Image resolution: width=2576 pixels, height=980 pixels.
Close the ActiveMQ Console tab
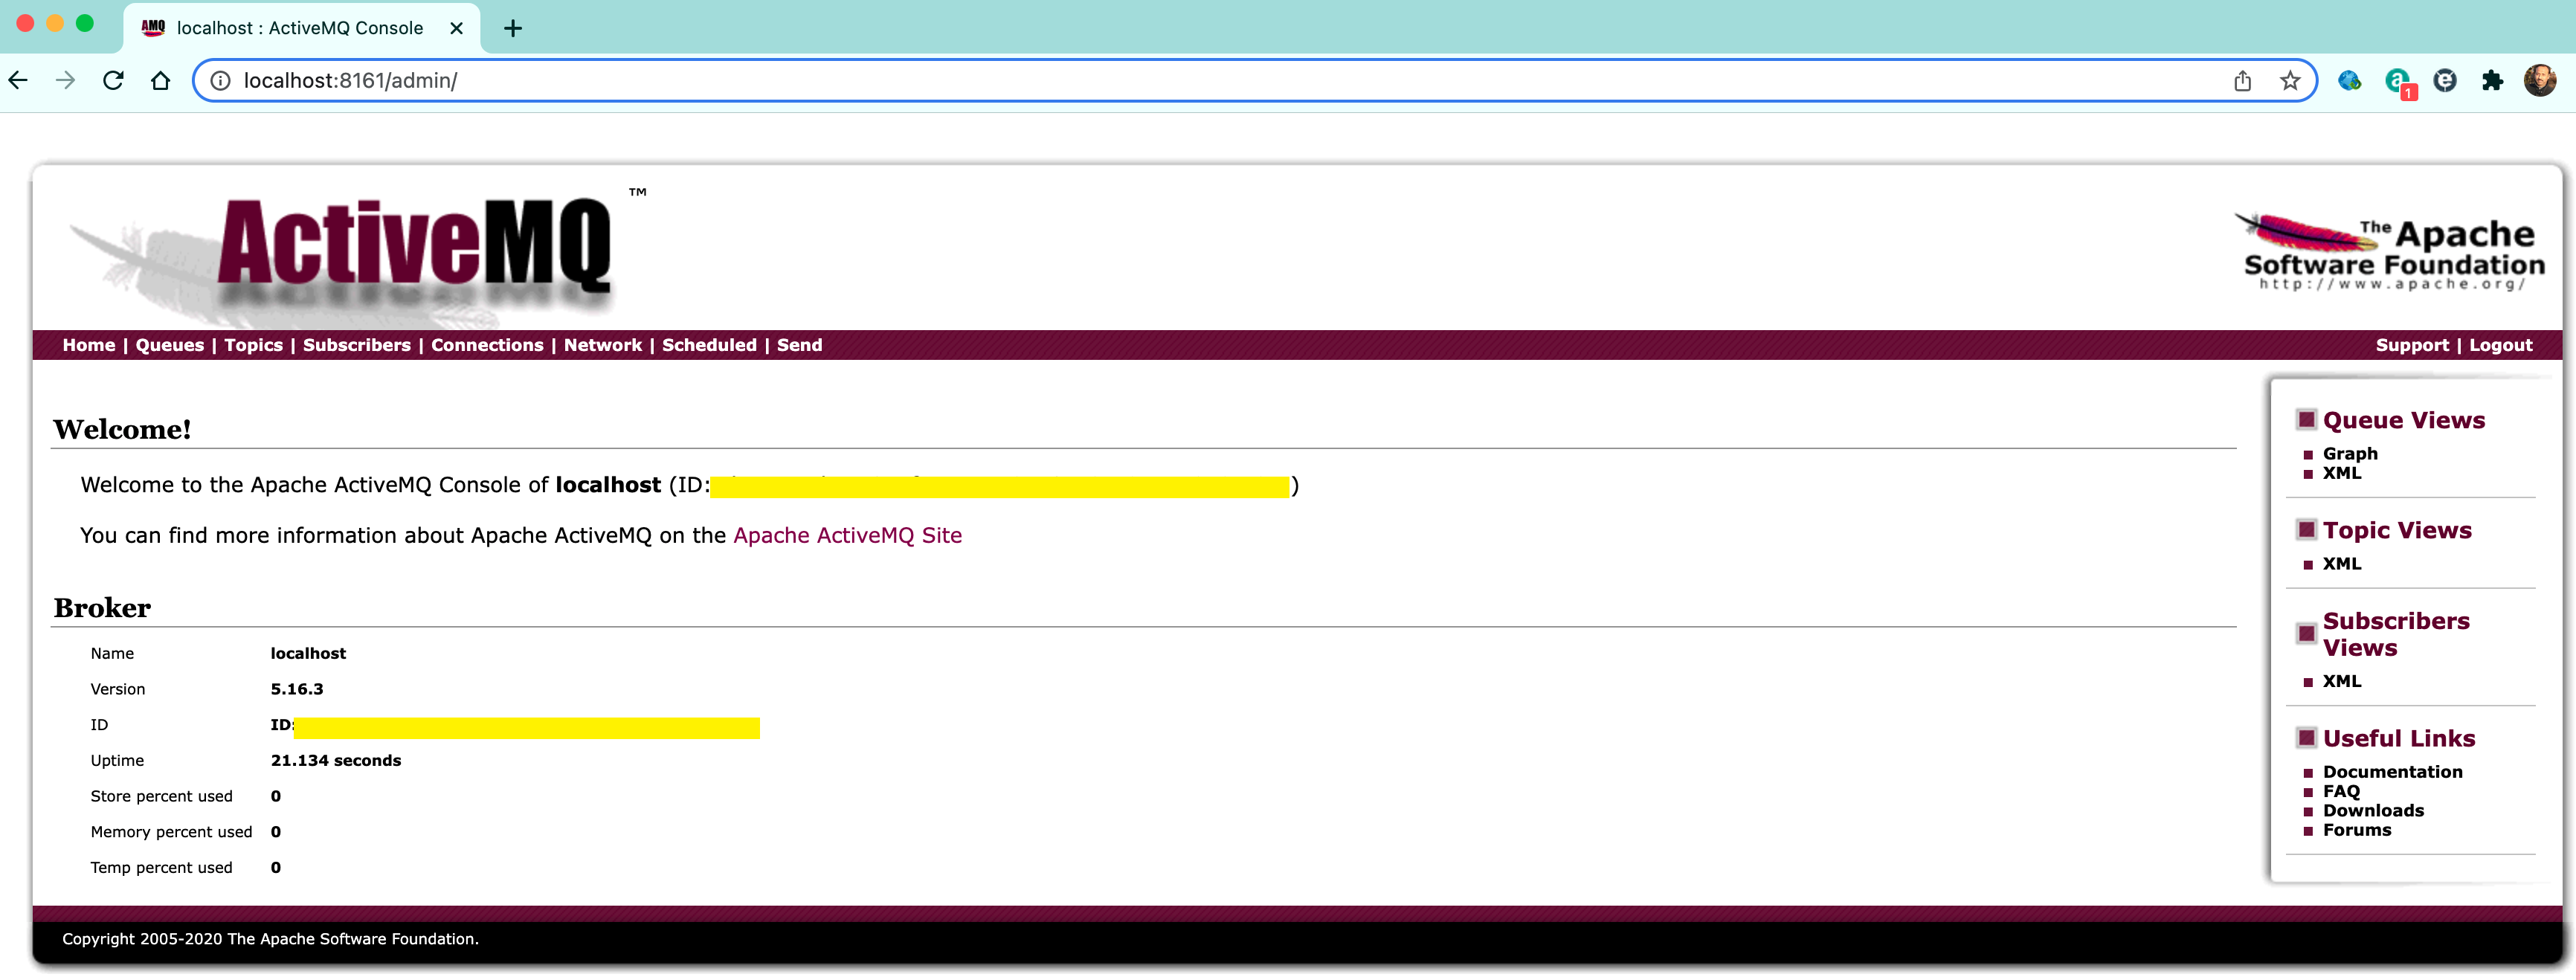(x=456, y=28)
